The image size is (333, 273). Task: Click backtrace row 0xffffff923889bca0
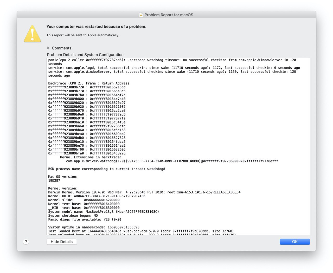[x=87, y=134]
